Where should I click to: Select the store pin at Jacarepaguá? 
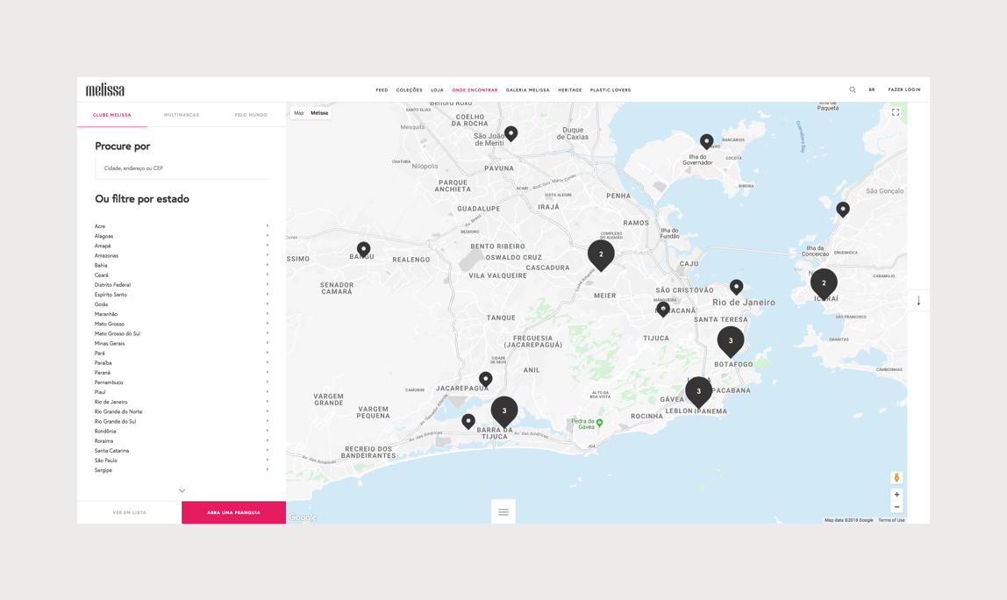click(x=486, y=380)
